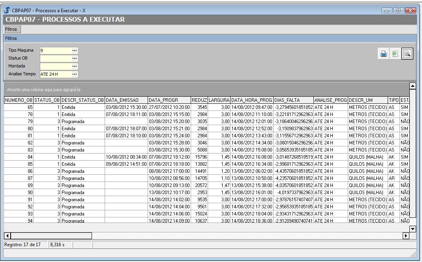Click the Excel export icon
The width and height of the screenshot is (422, 262).
pyautogui.click(x=395, y=54)
